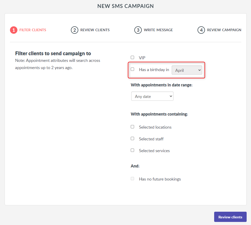
Task: Enable the 'Has a birthday in' checkbox
Action: (132, 69)
